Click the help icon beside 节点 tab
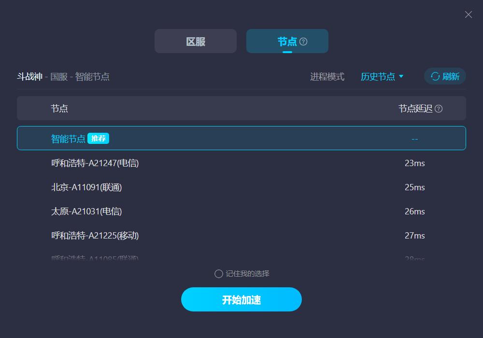This screenshot has height=338, width=483. click(x=303, y=42)
